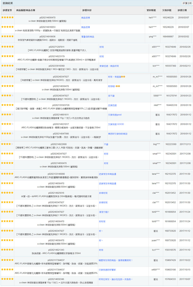The width and height of the screenshot is (193, 287).
Task: Click the star rating for product p028233810360
Action: point(7,66)
